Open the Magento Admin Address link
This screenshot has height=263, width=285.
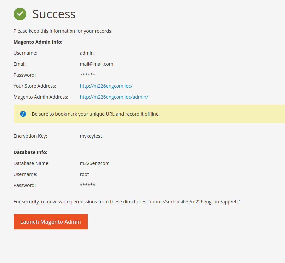click(114, 97)
